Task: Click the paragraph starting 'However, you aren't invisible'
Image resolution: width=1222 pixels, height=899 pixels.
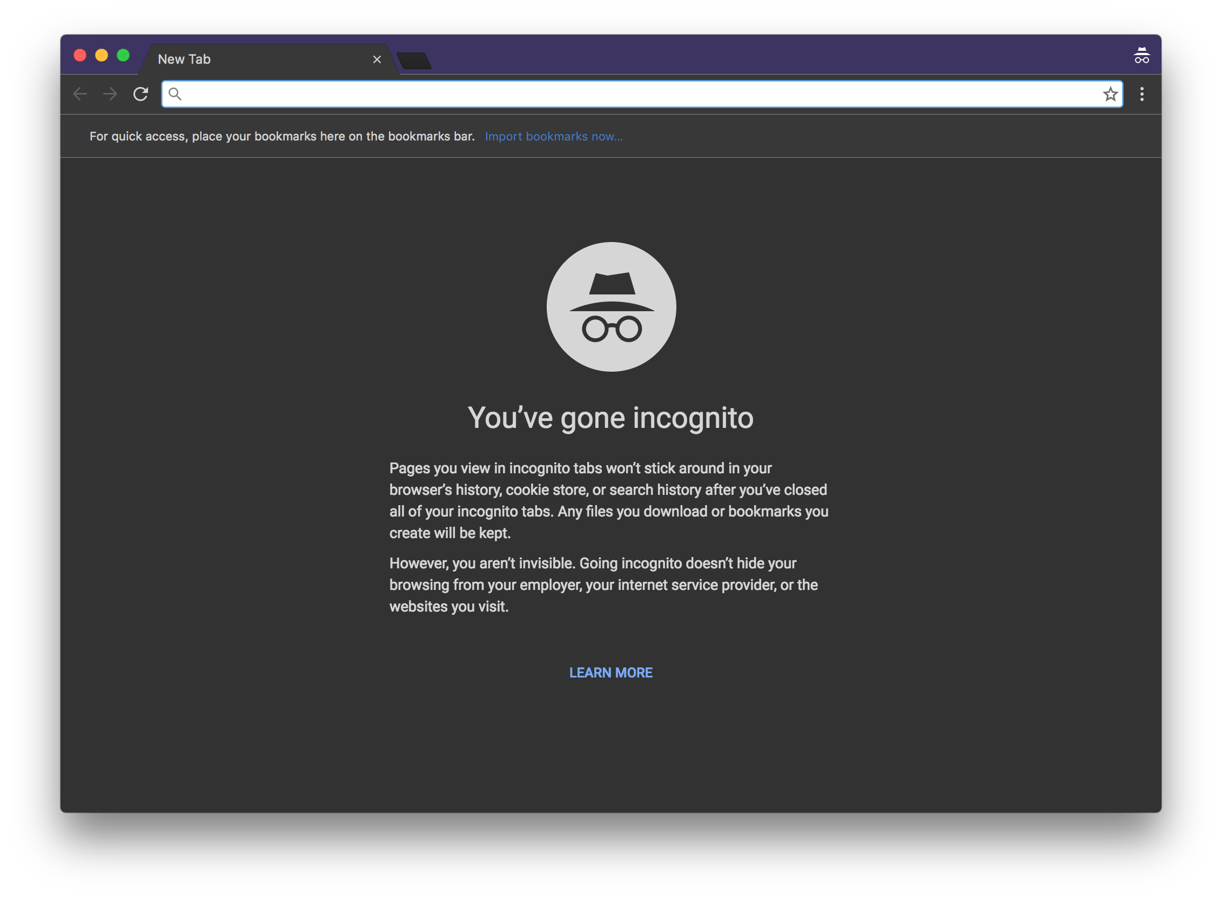Action: 604,585
